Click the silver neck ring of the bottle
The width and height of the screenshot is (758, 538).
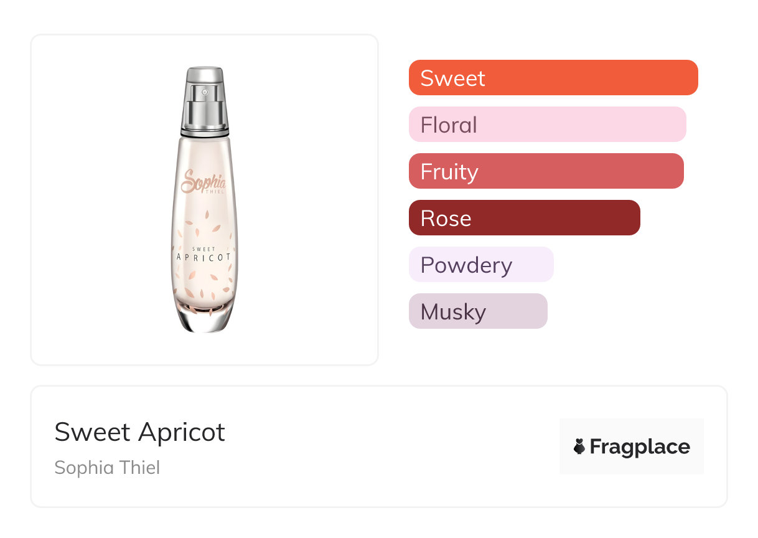[204, 132]
